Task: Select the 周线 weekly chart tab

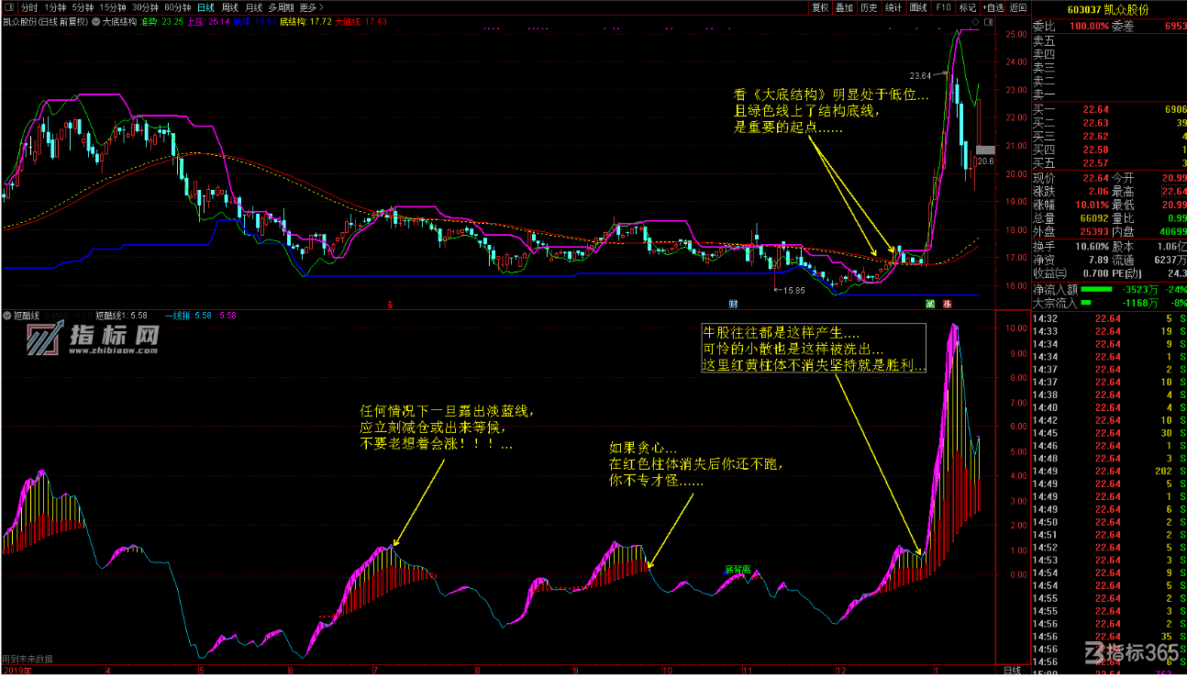Action: 230,6
